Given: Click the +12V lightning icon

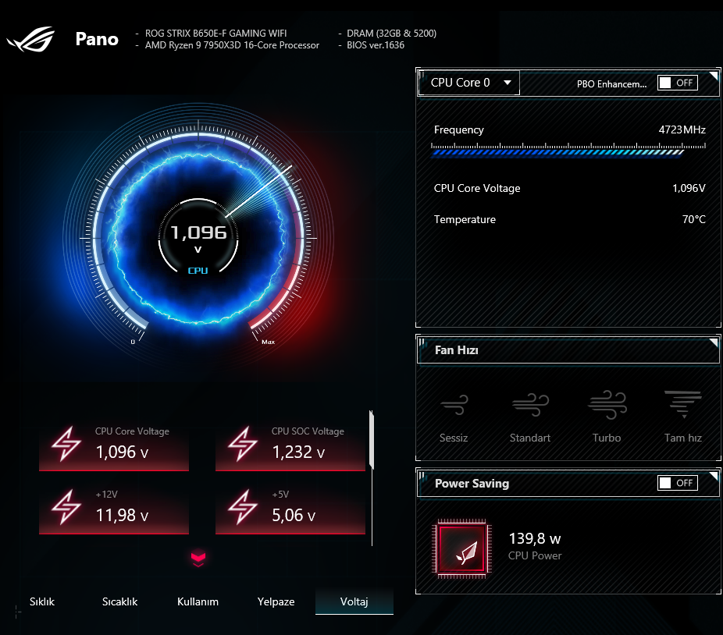Looking at the screenshot, I should [66, 507].
